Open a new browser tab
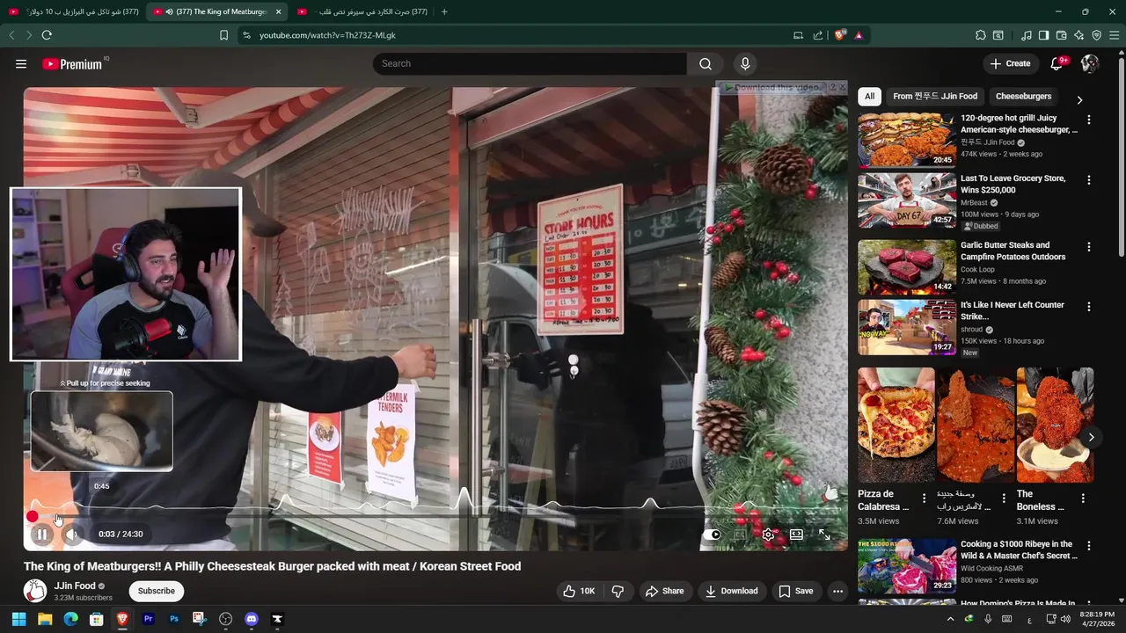Screen dimensions: 1126x633 [x=444, y=11]
